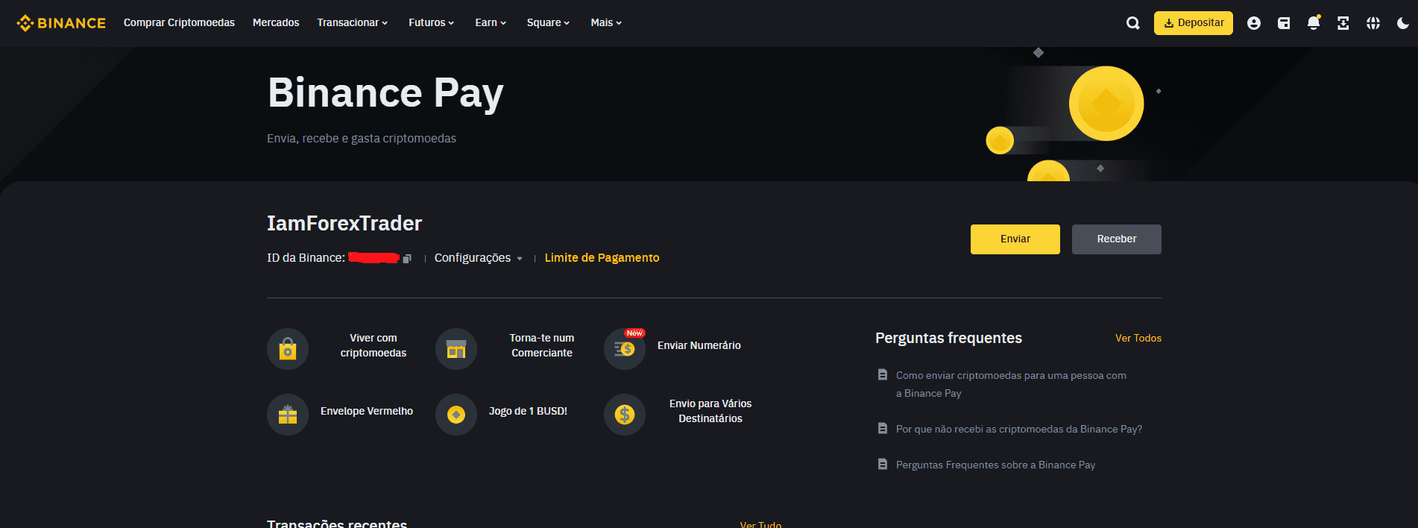Screen dimensions: 1418x528
Task: Open FAQ Por que não recebi as criptomoedas
Action: point(1019,429)
